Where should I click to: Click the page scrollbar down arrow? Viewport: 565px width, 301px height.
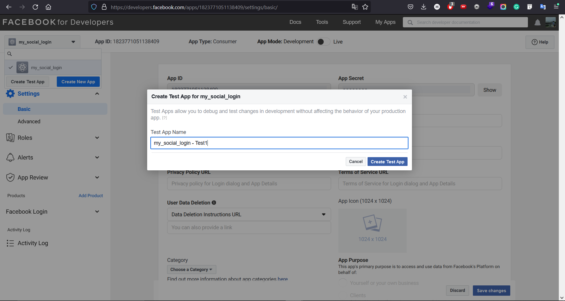pyautogui.click(x=562, y=298)
